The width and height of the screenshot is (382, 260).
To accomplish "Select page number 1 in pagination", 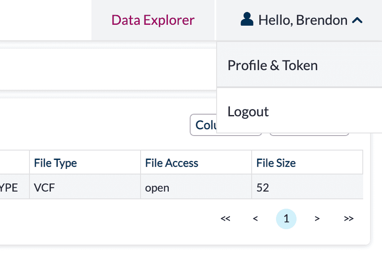I will click(286, 219).
